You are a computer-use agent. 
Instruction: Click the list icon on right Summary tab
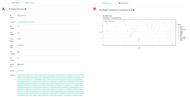click(104, 3)
